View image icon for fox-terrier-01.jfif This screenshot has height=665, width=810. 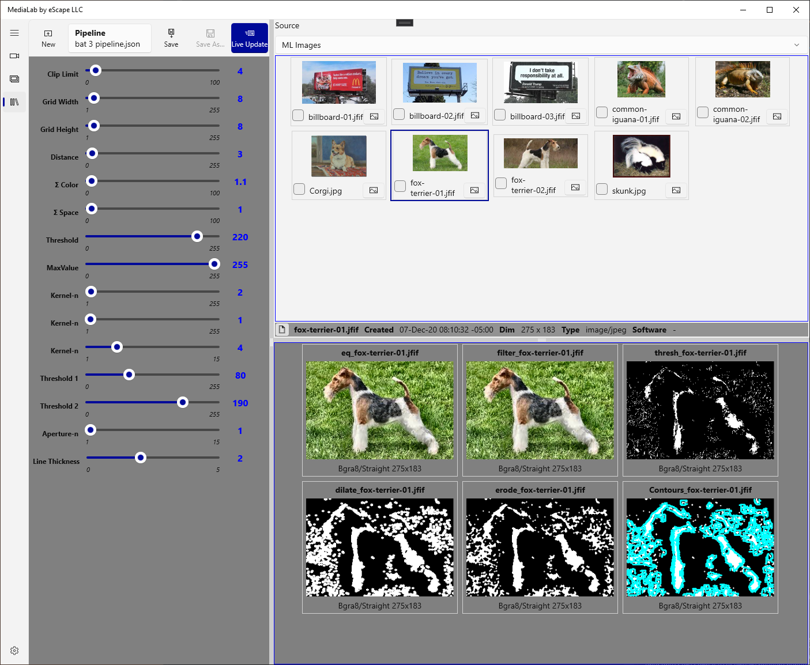pos(474,190)
